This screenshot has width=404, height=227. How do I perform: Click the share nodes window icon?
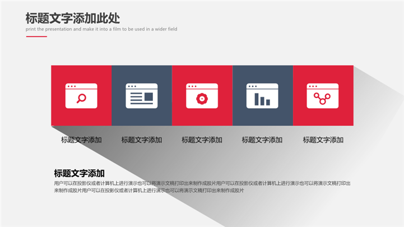point(323,96)
